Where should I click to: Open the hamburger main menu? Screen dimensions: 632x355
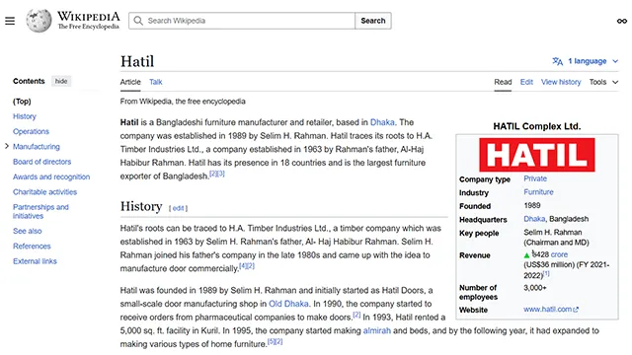point(10,21)
